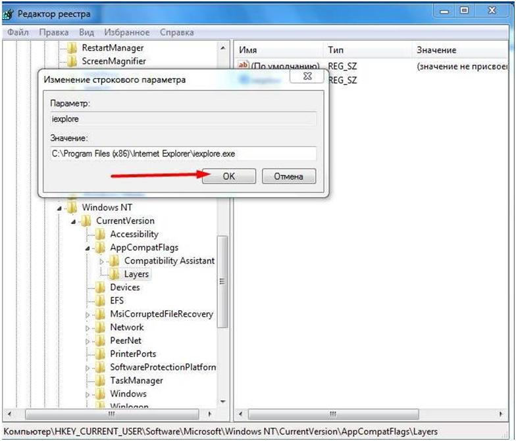Click the tree pane scroll right arrow
This screenshot has height=441, width=516.
pyautogui.click(x=209, y=414)
